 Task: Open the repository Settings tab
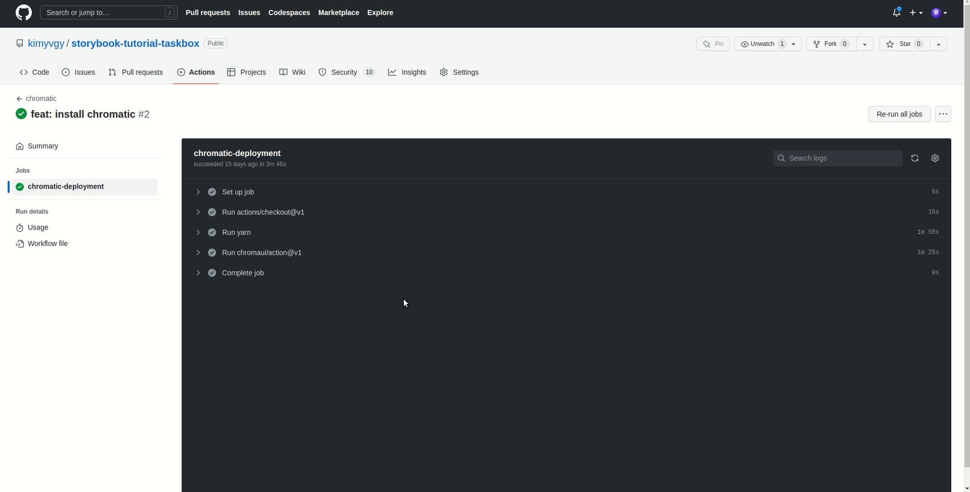459,72
